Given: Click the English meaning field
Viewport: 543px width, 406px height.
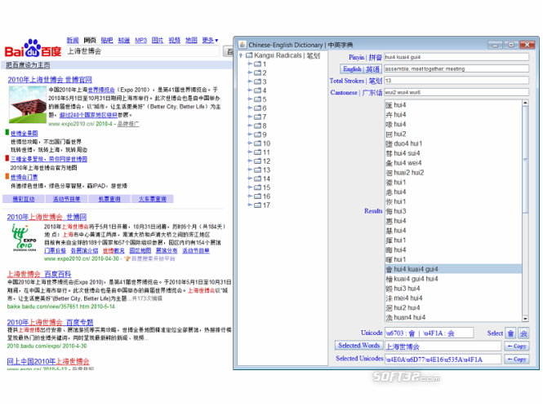Looking at the screenshot, I should tap(456, 68).
